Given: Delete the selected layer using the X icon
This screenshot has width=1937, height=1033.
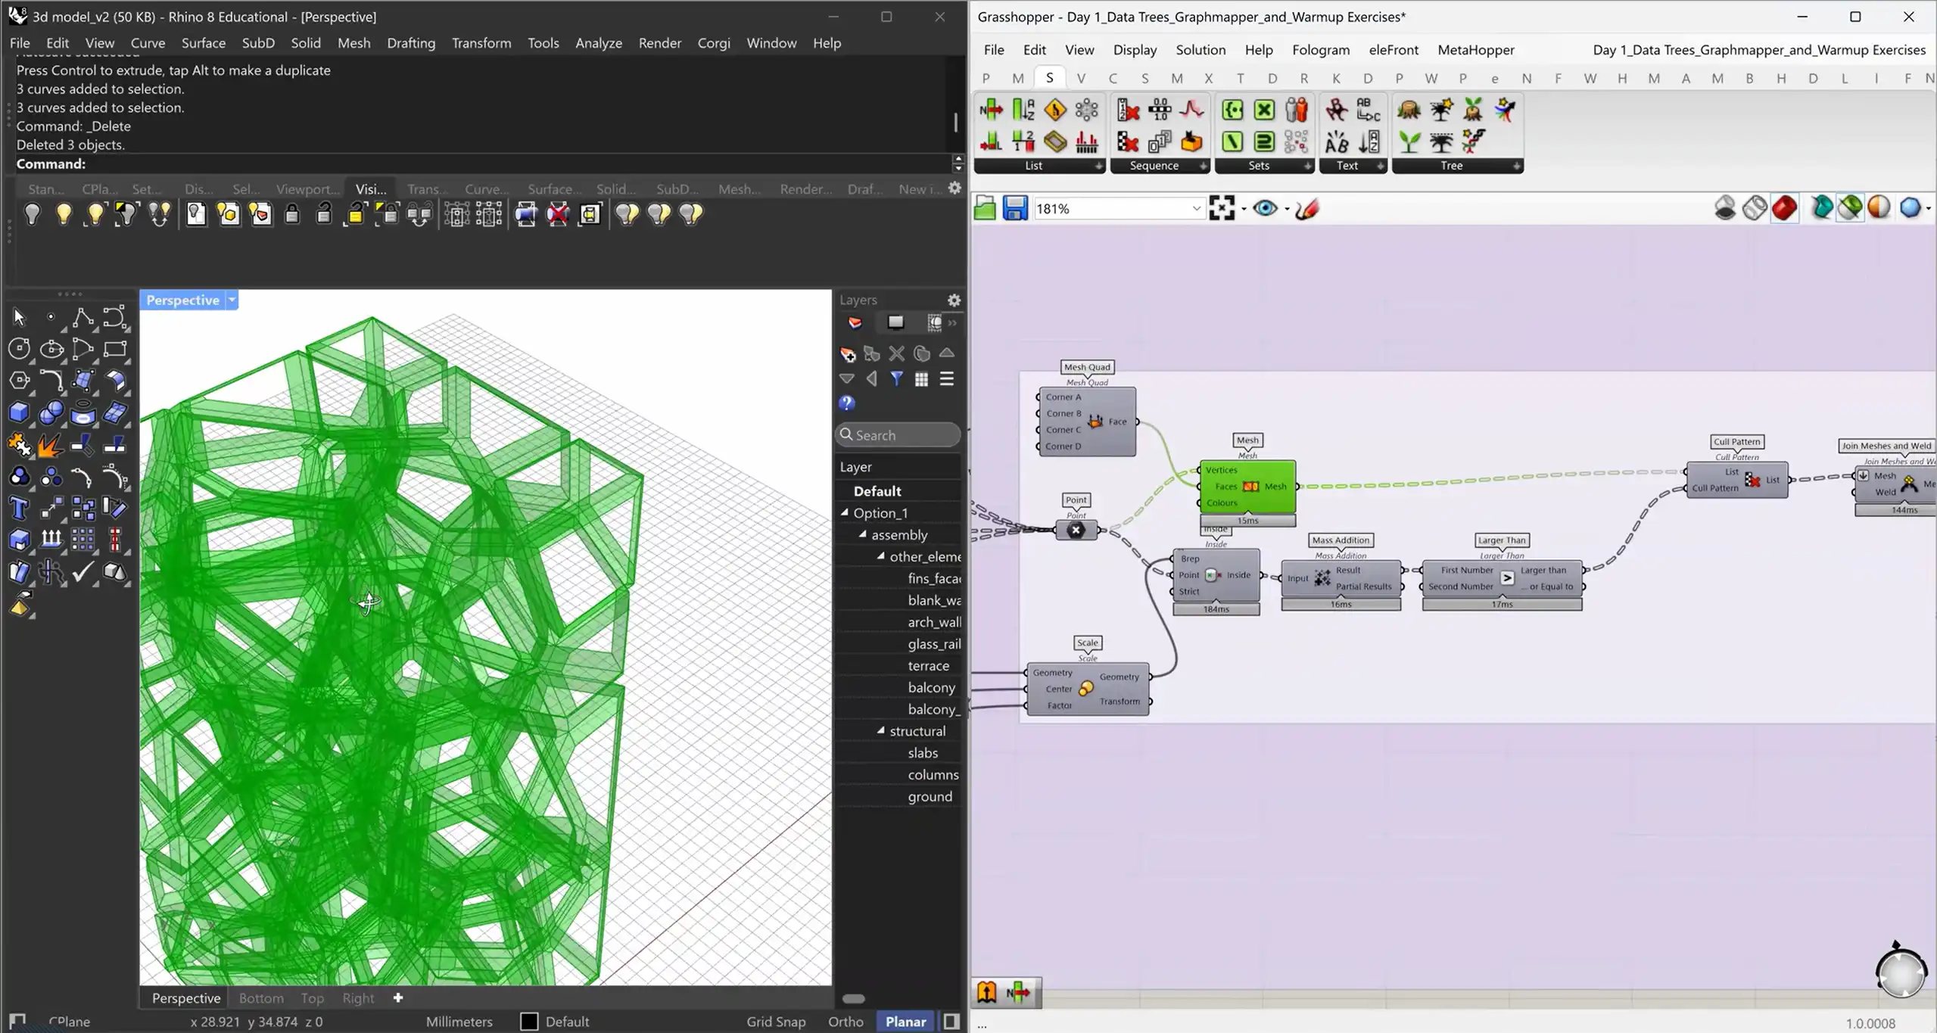Looking at the screenshot, I should click(897, 353).
